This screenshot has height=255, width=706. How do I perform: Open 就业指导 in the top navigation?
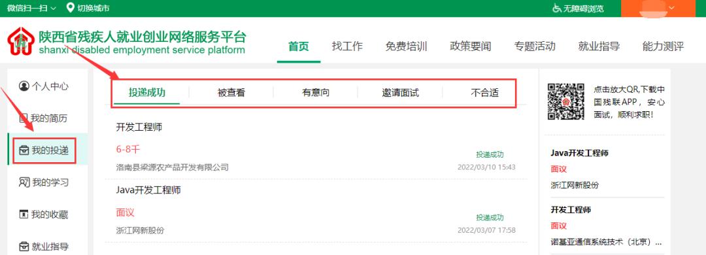tap(599, 46)
